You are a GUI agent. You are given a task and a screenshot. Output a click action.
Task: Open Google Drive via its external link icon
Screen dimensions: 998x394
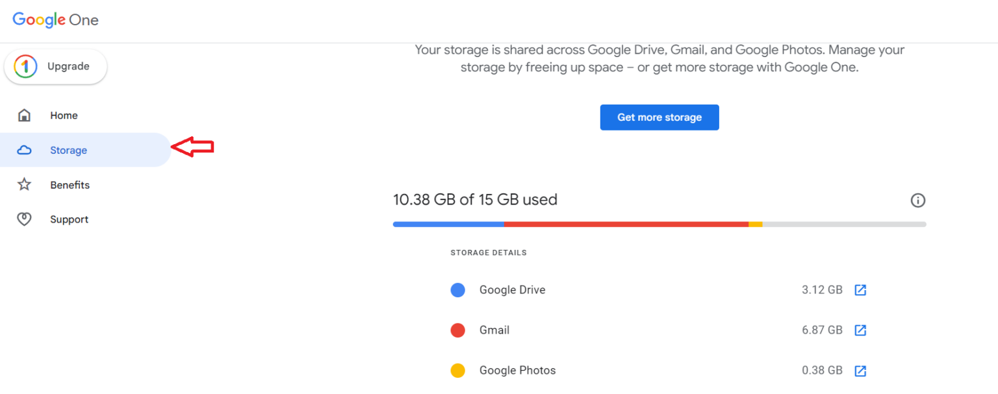[860, 289]
